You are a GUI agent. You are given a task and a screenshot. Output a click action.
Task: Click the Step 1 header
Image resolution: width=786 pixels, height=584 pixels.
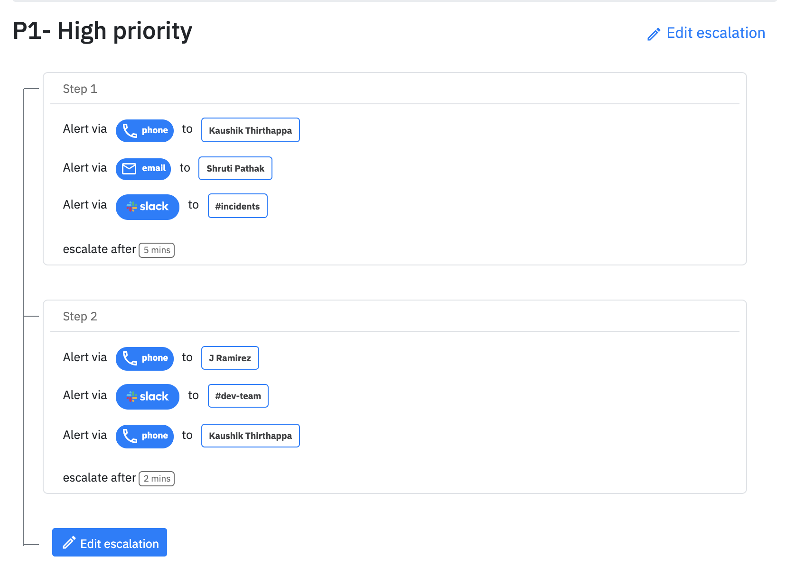click(x=80, y=89)
